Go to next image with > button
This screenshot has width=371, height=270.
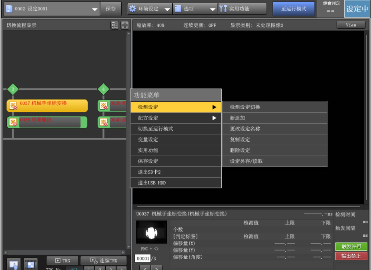click(x=156, y=268)
